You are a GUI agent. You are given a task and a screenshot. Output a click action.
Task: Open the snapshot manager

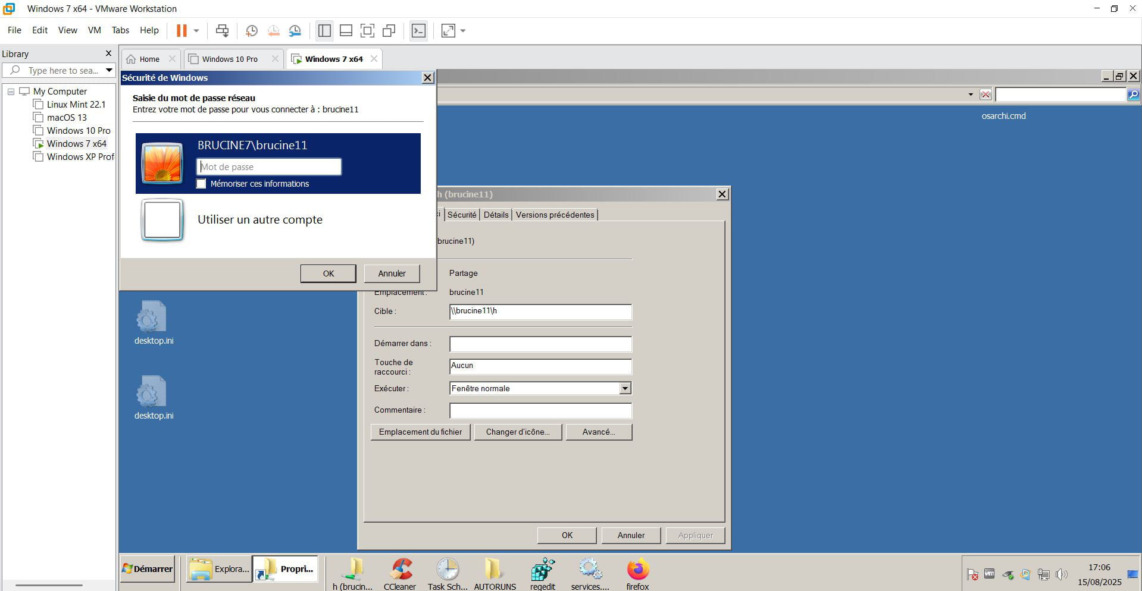pyautogui.click(x=295, y=30)
